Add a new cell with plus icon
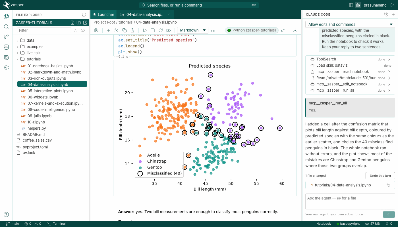This screenshot has width=398, height=227. coord(108,30)
